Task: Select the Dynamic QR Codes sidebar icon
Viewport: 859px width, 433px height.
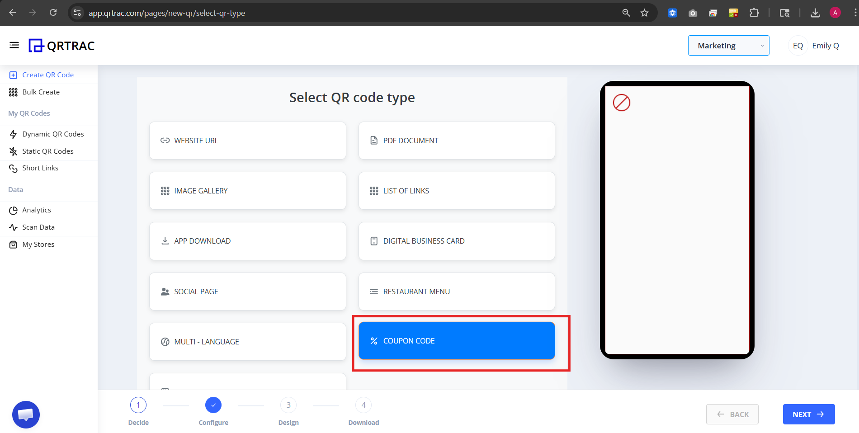Action: pos(13,134)
